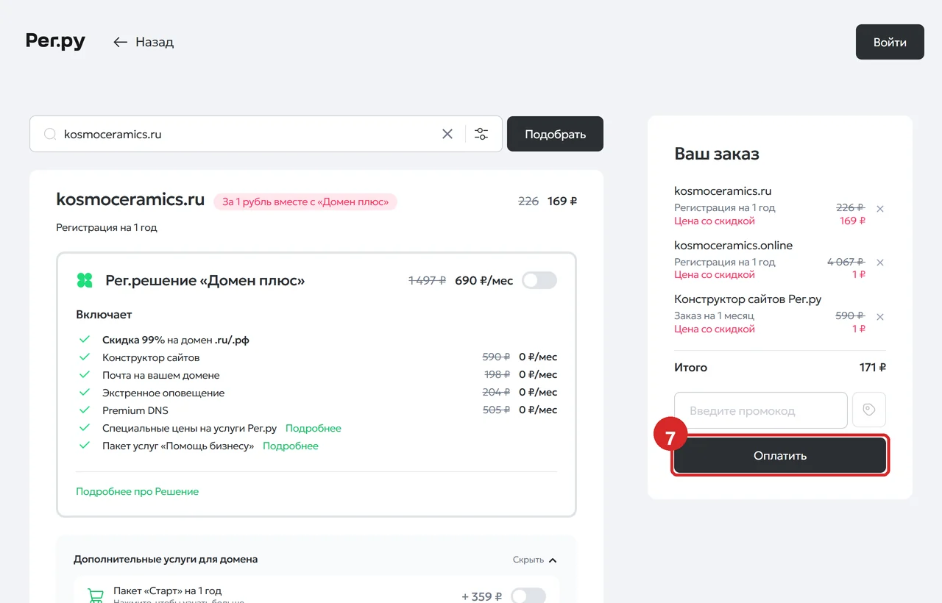Click the promo code tag icon
Viewport: 942px width, 603px height.
(x=869, y=410)
